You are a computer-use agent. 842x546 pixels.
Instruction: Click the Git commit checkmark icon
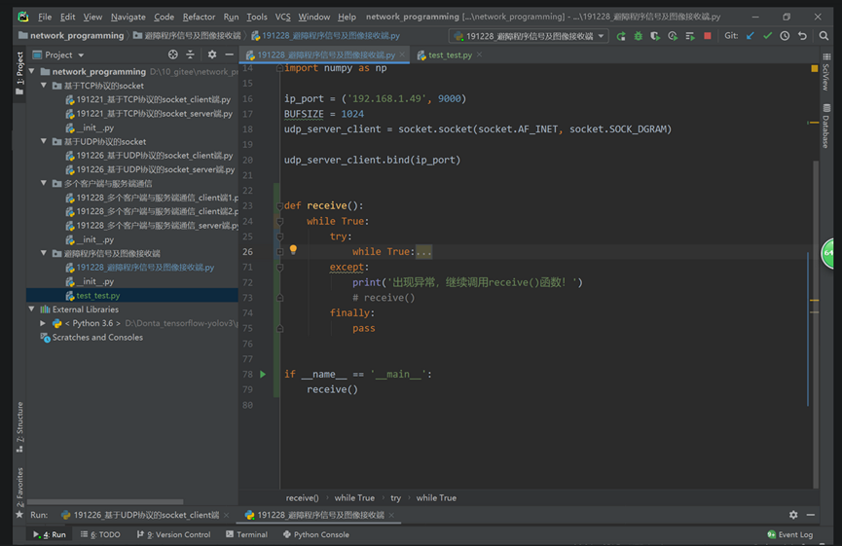click(767, 36)
